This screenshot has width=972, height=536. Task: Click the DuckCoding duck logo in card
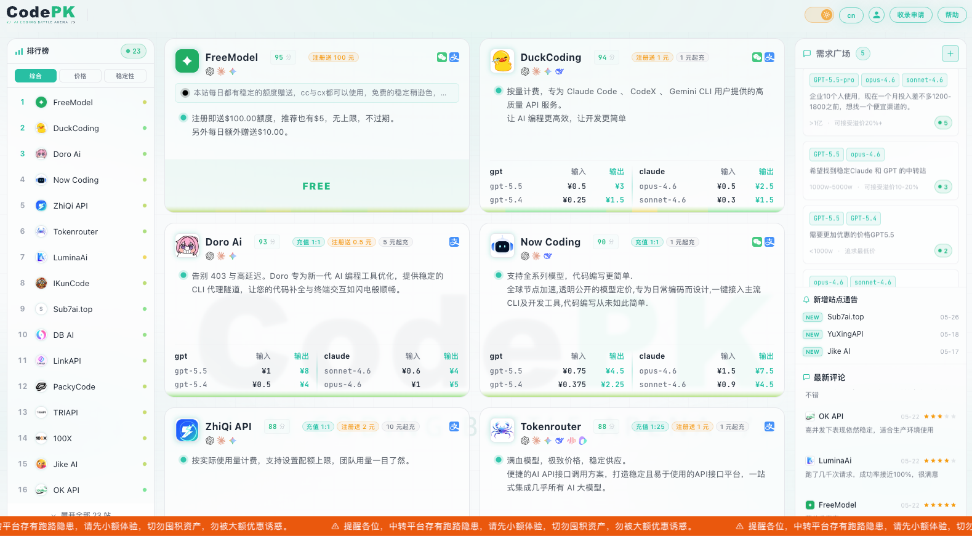[x=502, y=61]
